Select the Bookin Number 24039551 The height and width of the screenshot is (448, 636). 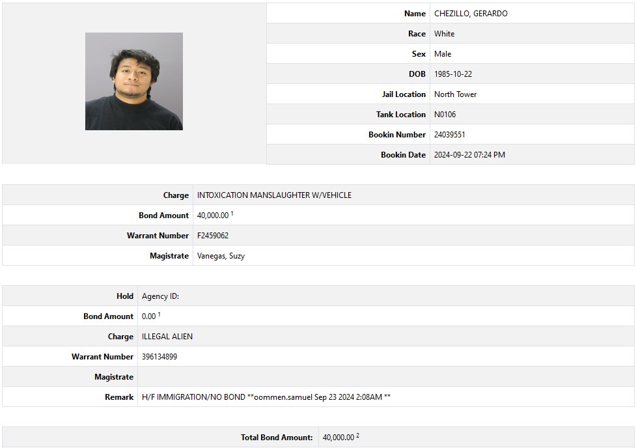coord(449,135)
